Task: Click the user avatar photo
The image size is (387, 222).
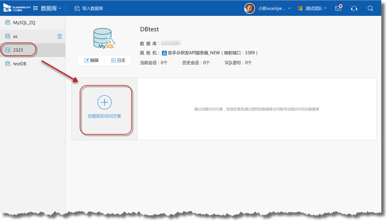Action: tap(250, 8)
